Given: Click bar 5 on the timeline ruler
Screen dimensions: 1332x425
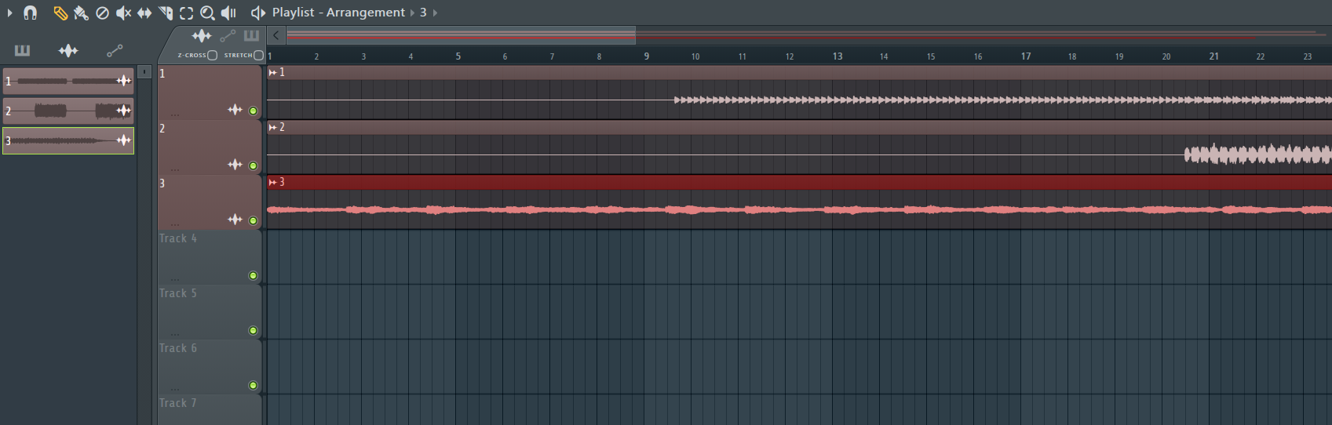Looking at the screenshot, I should click(x=458, y=56).
